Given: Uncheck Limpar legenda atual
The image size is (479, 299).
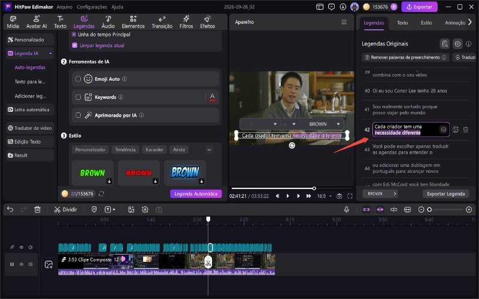Looking at the screenshot, I should (74, 45).
